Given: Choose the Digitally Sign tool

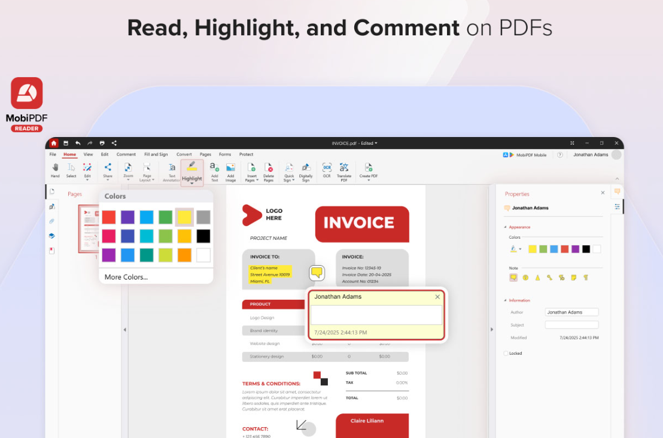Looking at the screenshot, I should [x=306, y=169].
